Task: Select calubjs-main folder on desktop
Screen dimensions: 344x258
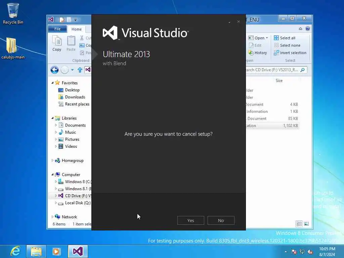Action: (x=13, y=48)
